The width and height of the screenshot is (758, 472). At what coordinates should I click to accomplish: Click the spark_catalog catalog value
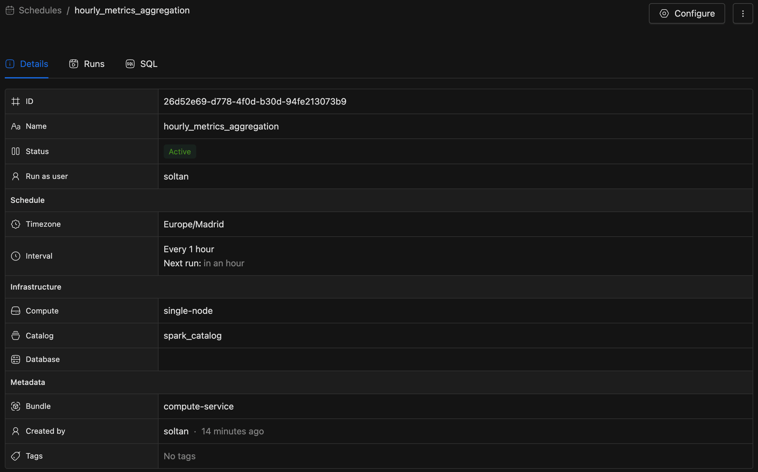tap(193, 336)
